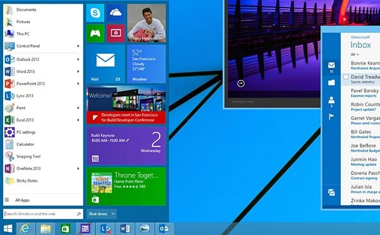Image resolution: width=380 pixels, height=235 pixels.
Task: Launch Lync 2013 from Start list
Action: click(44, 96)
